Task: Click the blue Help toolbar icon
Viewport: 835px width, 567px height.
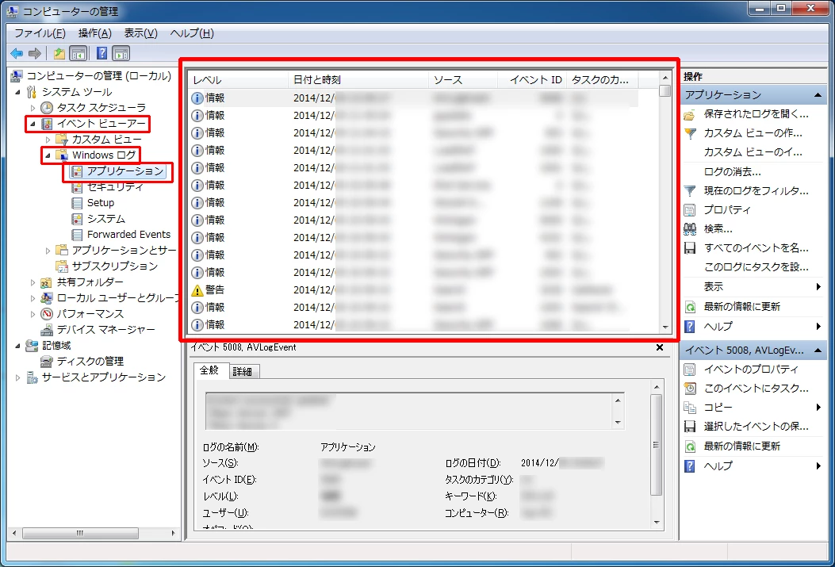Action: 102,53
